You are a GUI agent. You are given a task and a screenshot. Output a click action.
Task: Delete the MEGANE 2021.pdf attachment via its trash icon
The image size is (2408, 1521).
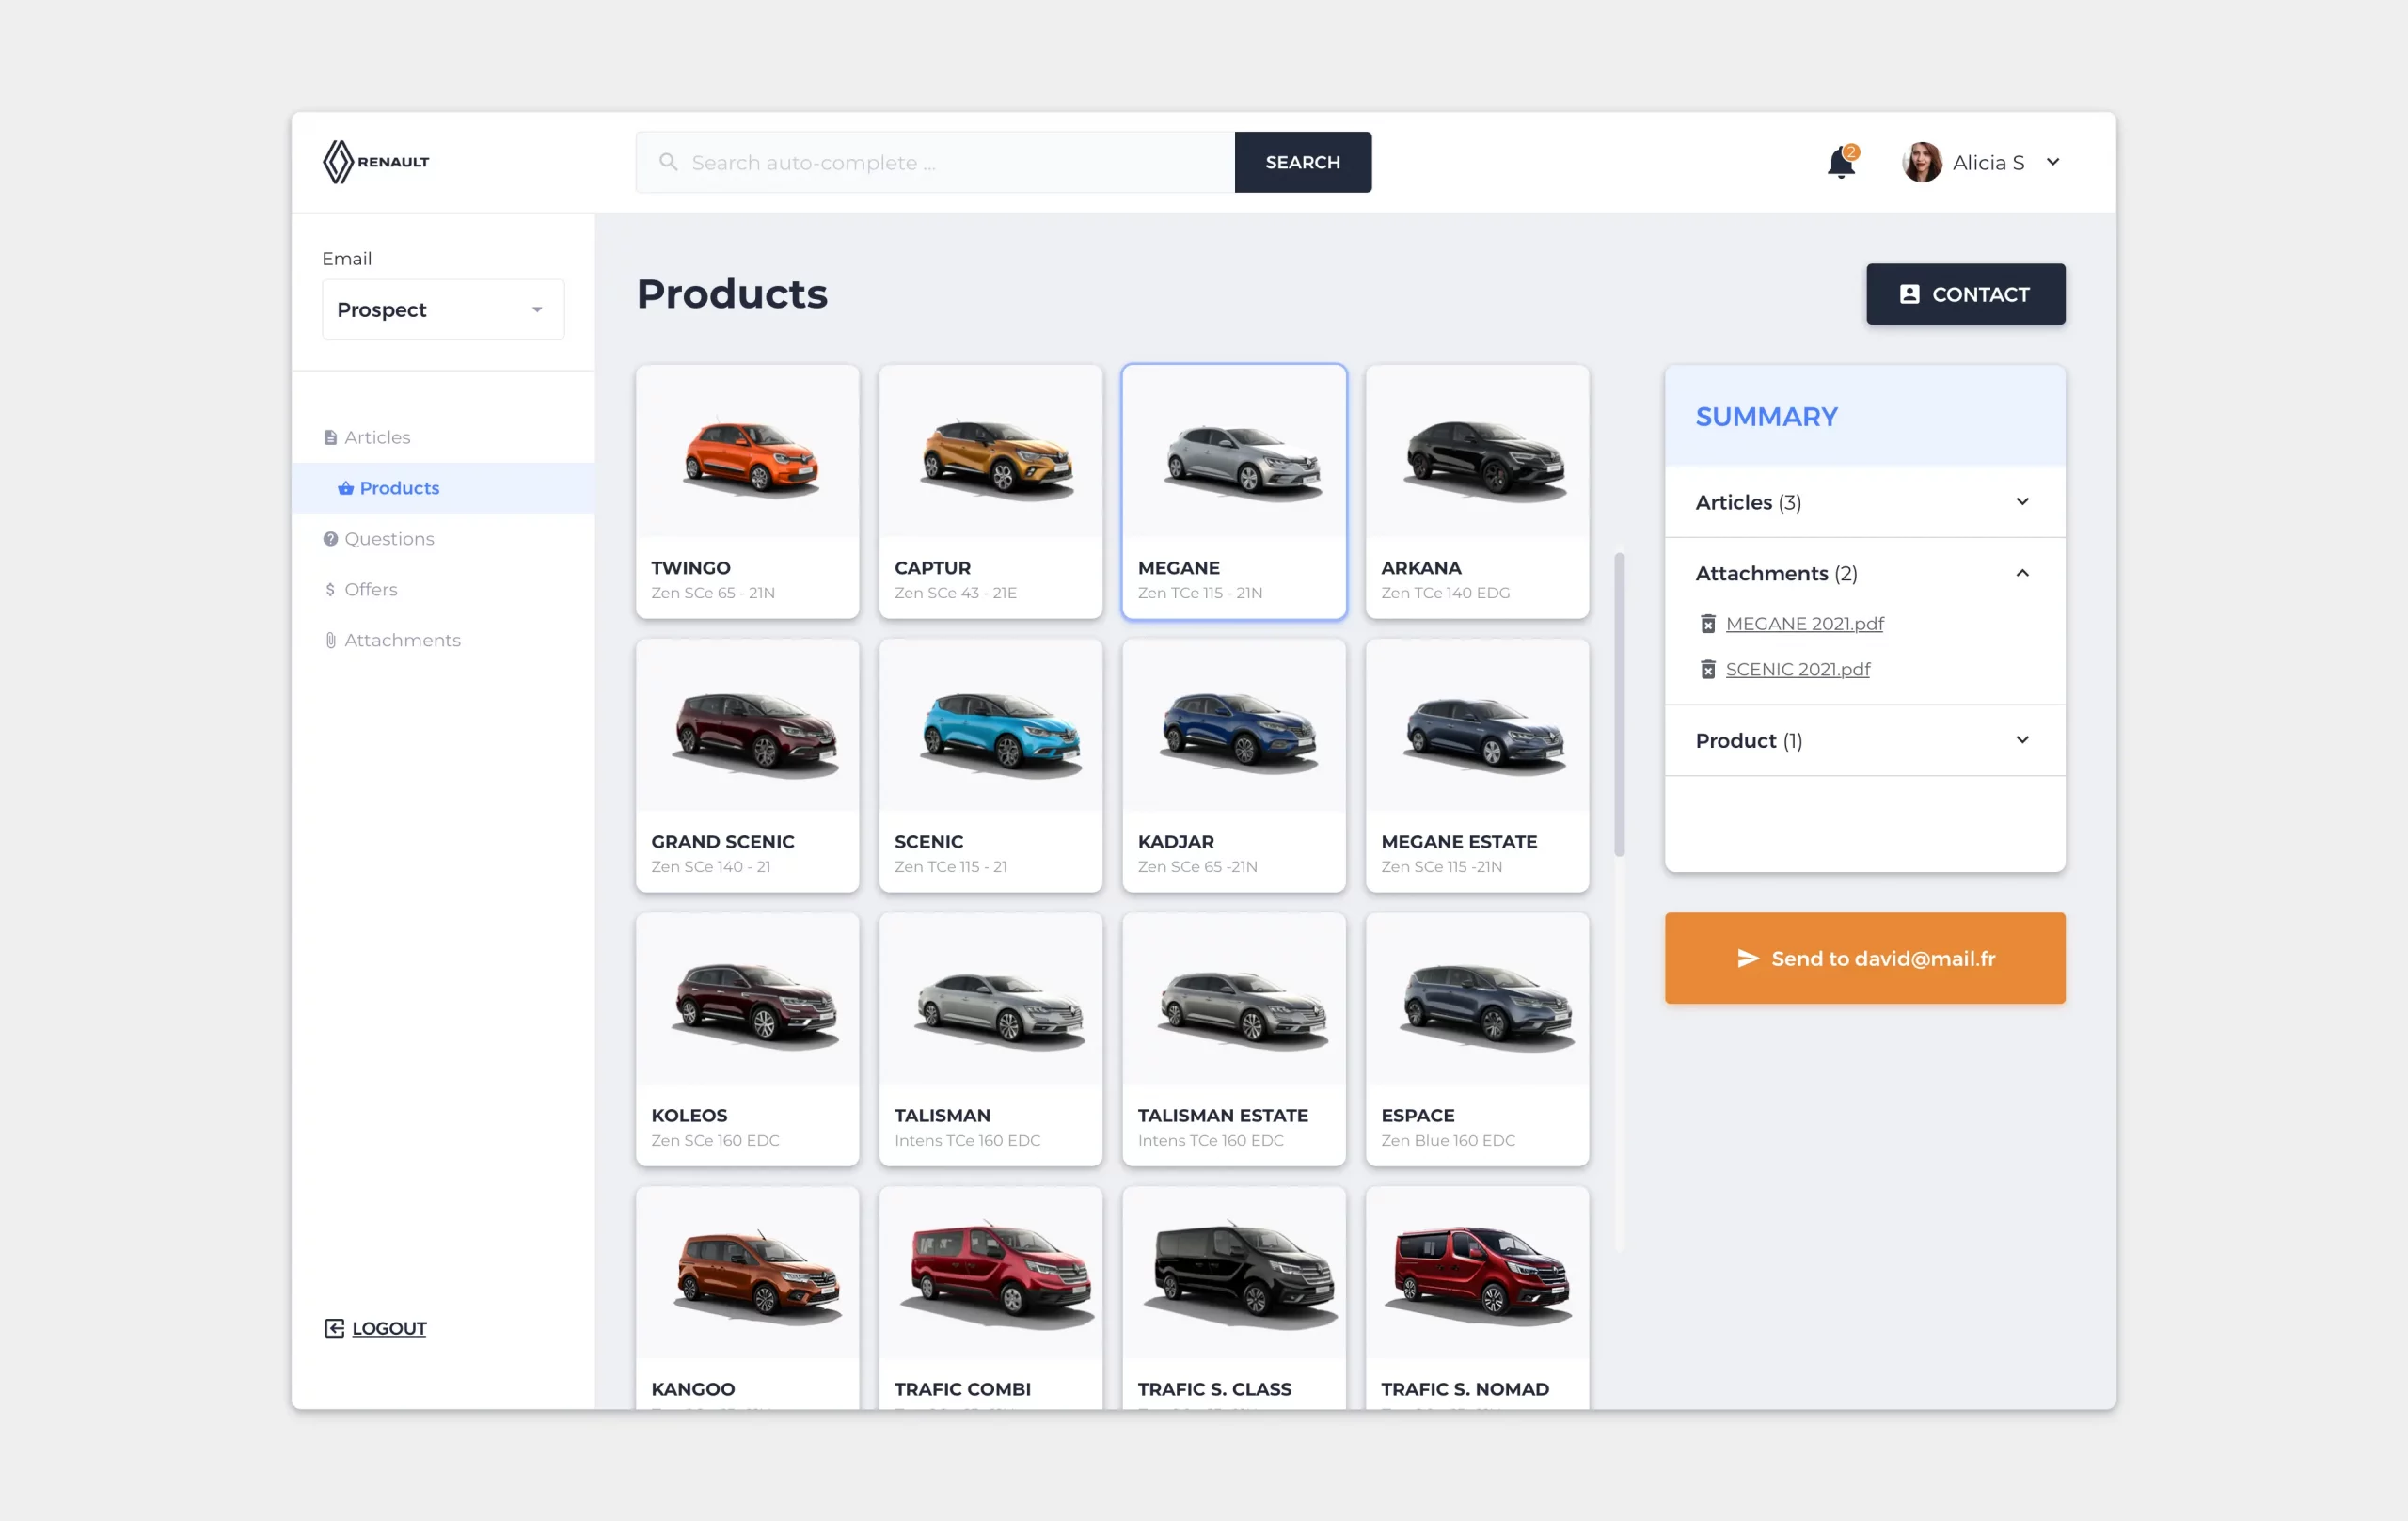(1708, 624)
